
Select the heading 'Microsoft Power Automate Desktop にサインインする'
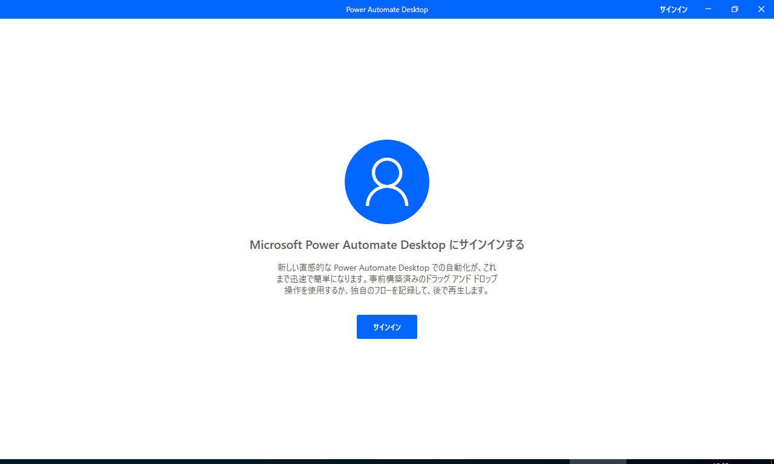coord(387,245)
